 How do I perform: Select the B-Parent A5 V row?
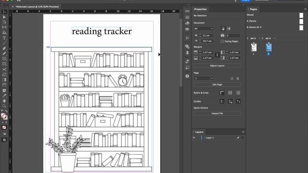pyautogui.click(x=275, y=27)
